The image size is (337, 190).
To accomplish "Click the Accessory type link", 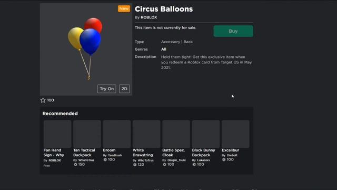I will coord(171,42).
